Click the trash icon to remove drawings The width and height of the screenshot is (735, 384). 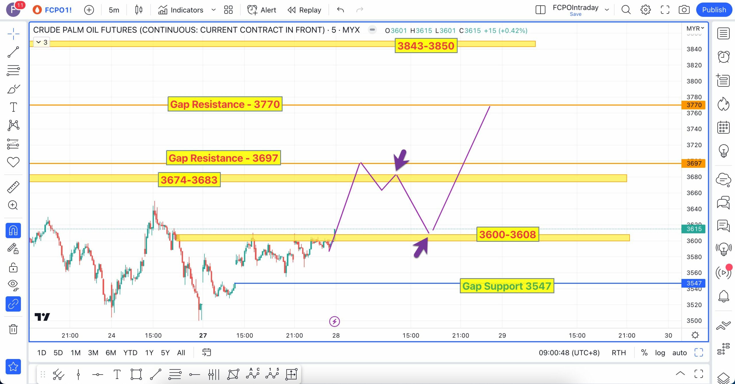tap(13, 329)
